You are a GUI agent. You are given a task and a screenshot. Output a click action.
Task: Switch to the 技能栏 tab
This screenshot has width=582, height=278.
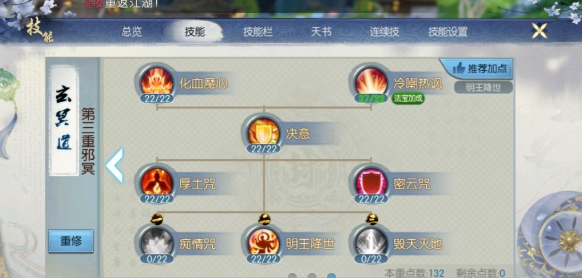258,32
